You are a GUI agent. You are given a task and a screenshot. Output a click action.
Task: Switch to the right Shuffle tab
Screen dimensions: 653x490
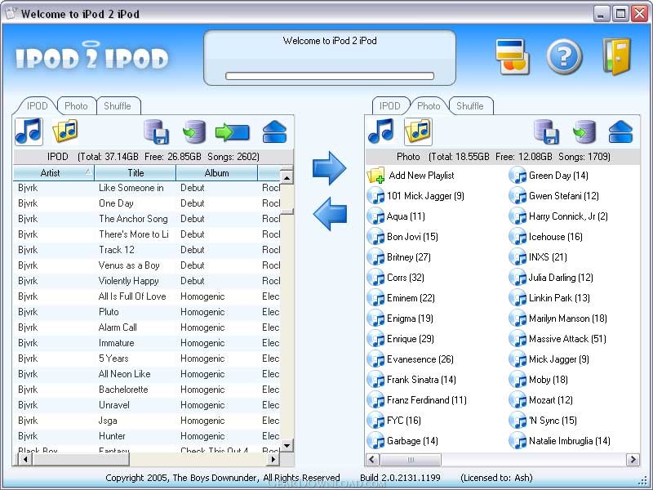pos(470,106)
